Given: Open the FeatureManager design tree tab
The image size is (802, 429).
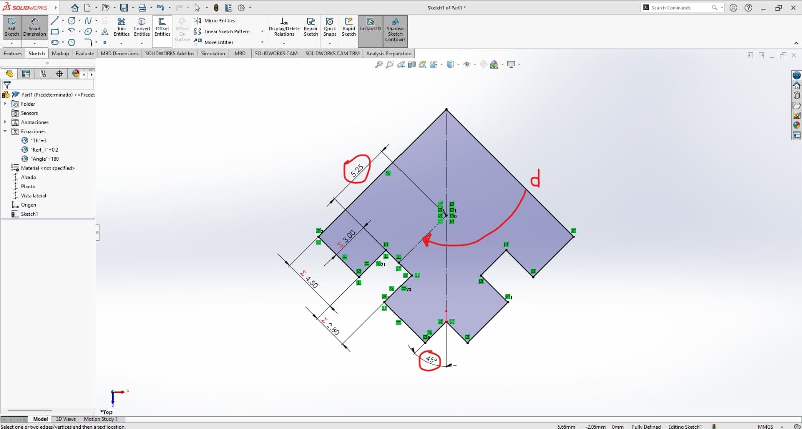Looking at the screenshot, I should [9, 74].
